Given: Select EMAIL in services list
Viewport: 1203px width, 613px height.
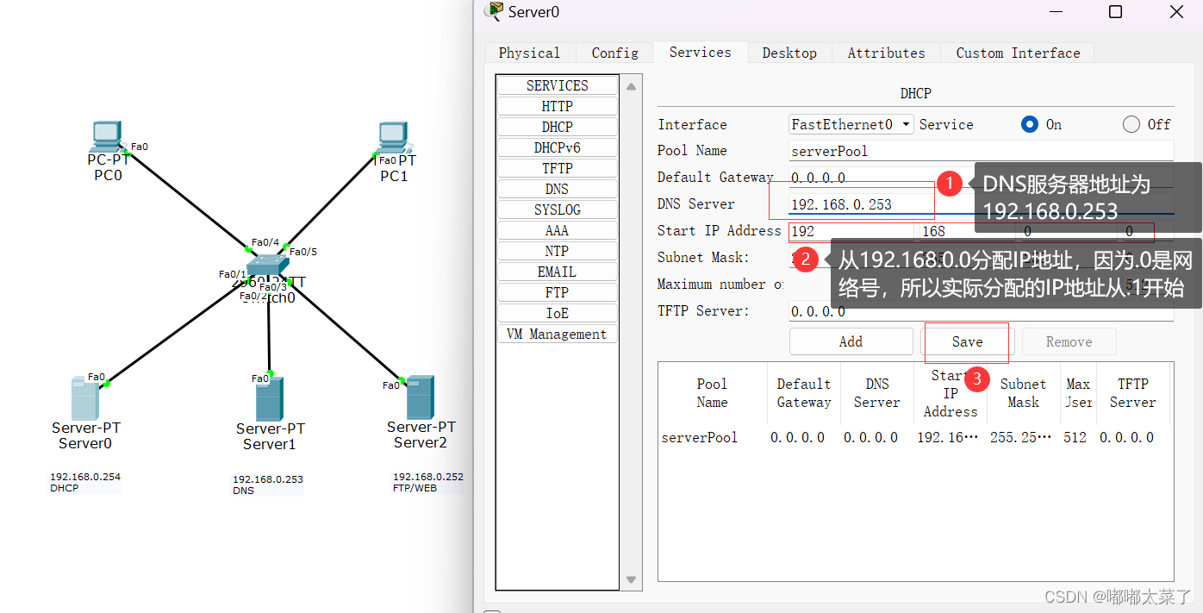Looking at the screenshot, I should (558, 272).
